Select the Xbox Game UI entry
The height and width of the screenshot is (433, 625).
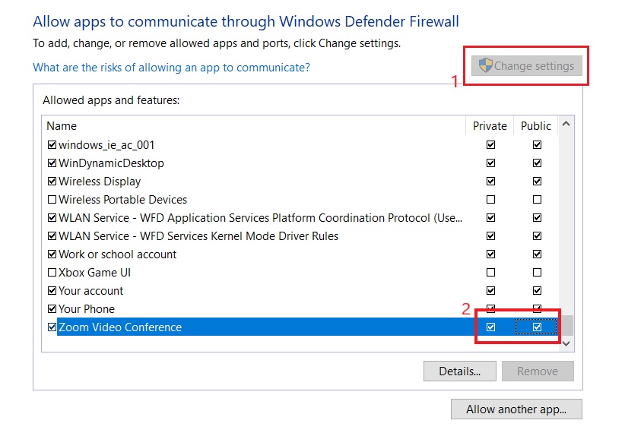pos(94,273)
